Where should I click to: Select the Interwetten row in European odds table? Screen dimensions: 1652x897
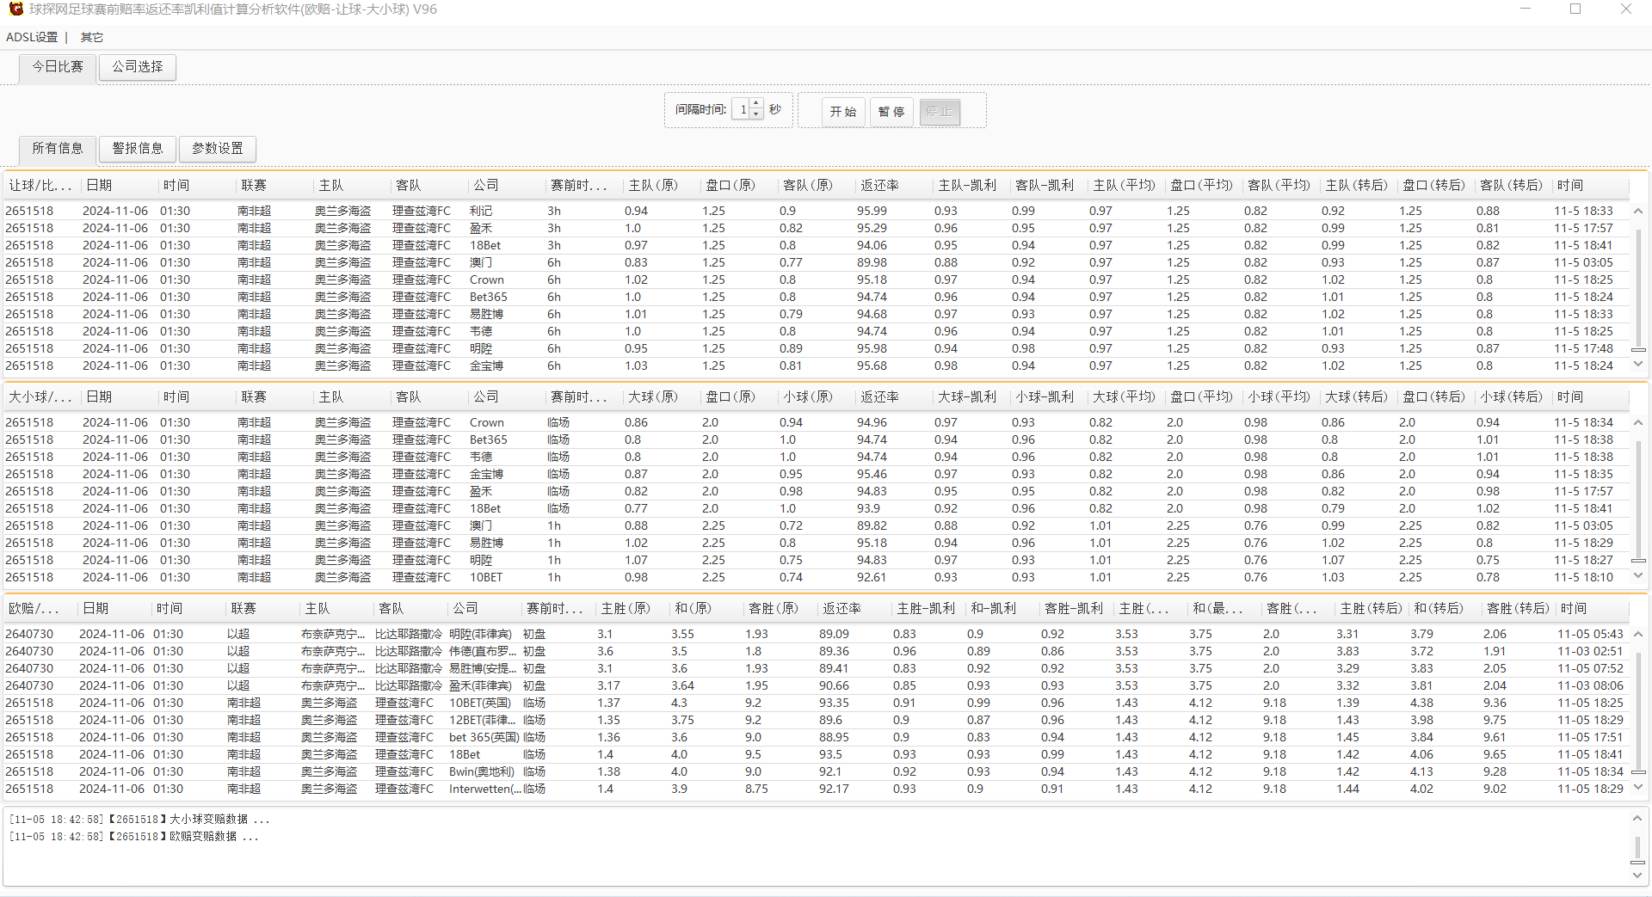click(816, 789)
